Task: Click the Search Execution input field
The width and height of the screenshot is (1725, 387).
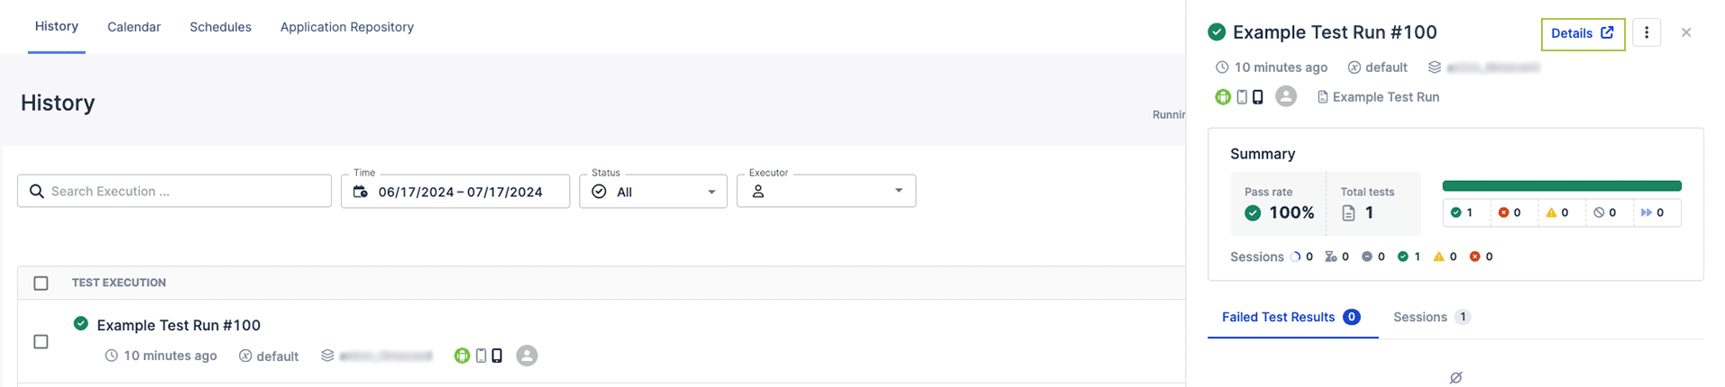Action: point(185,192)
